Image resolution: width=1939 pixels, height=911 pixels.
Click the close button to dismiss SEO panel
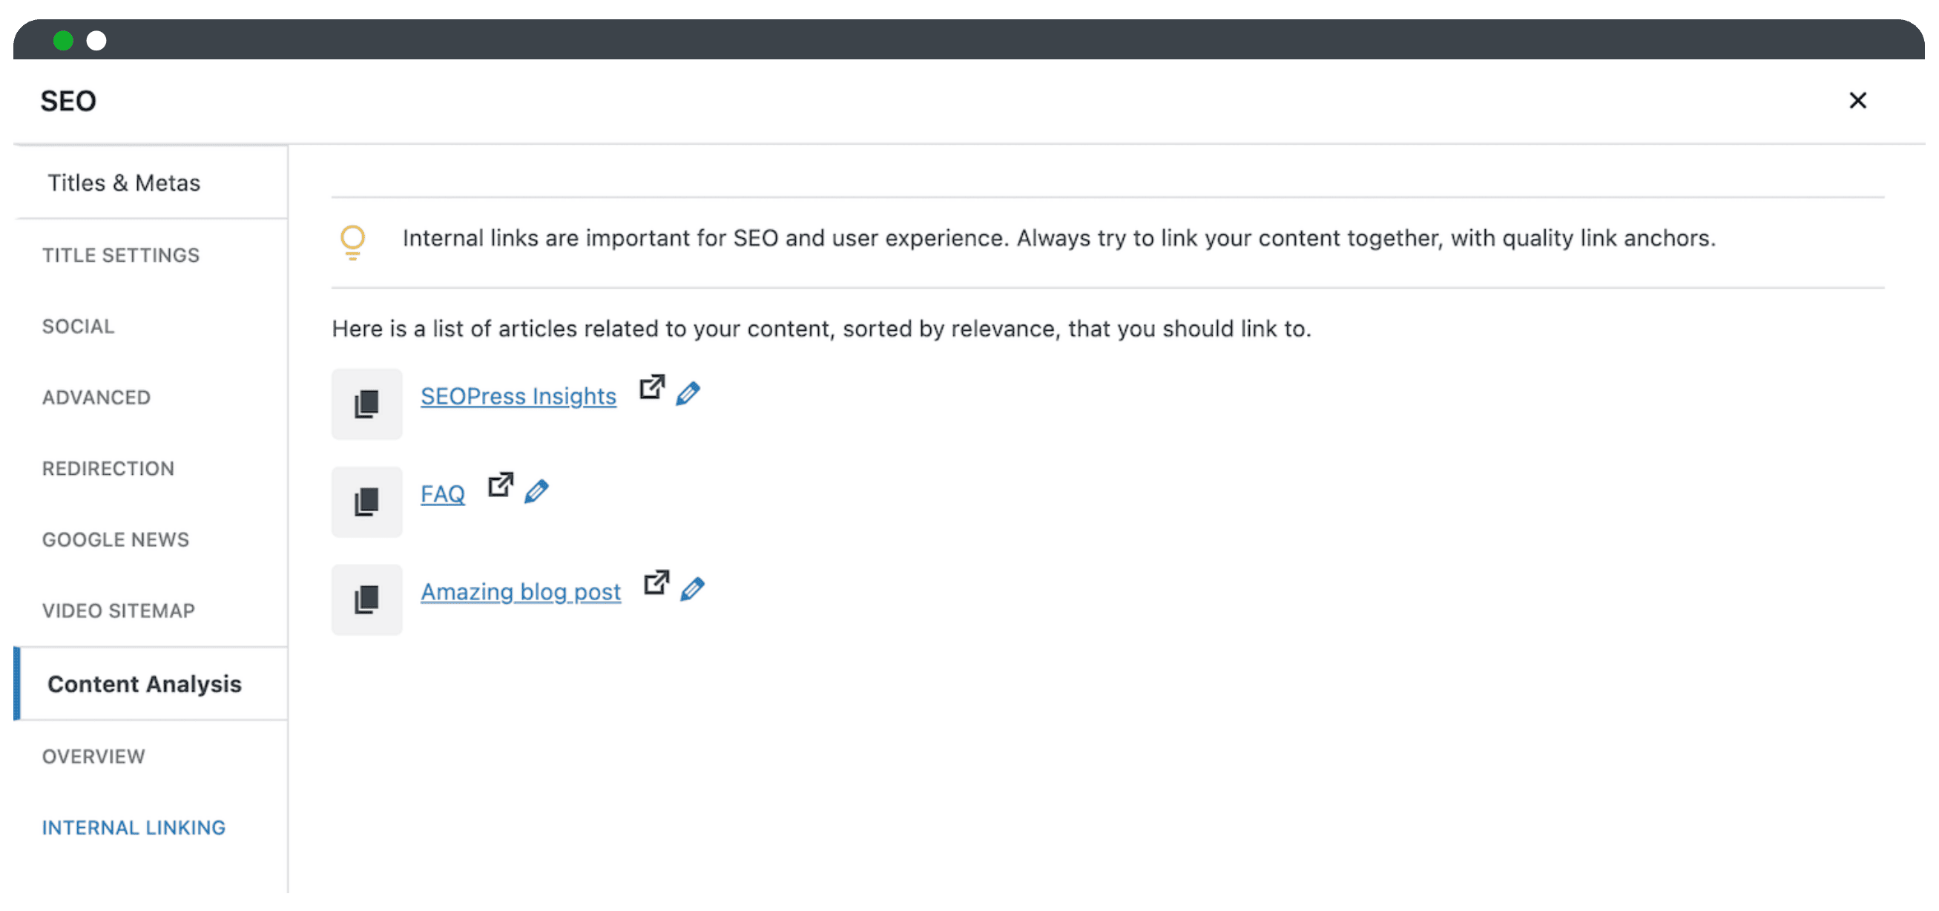1859,100
